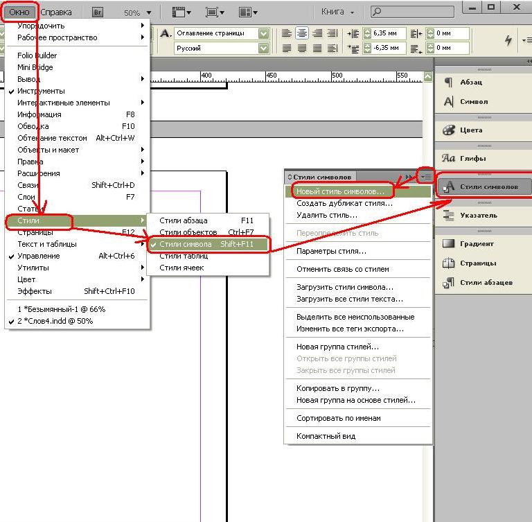This screenshot has width=532, height=522.
Task: Open the view options dropdown icon
Action: pos(181,12)
